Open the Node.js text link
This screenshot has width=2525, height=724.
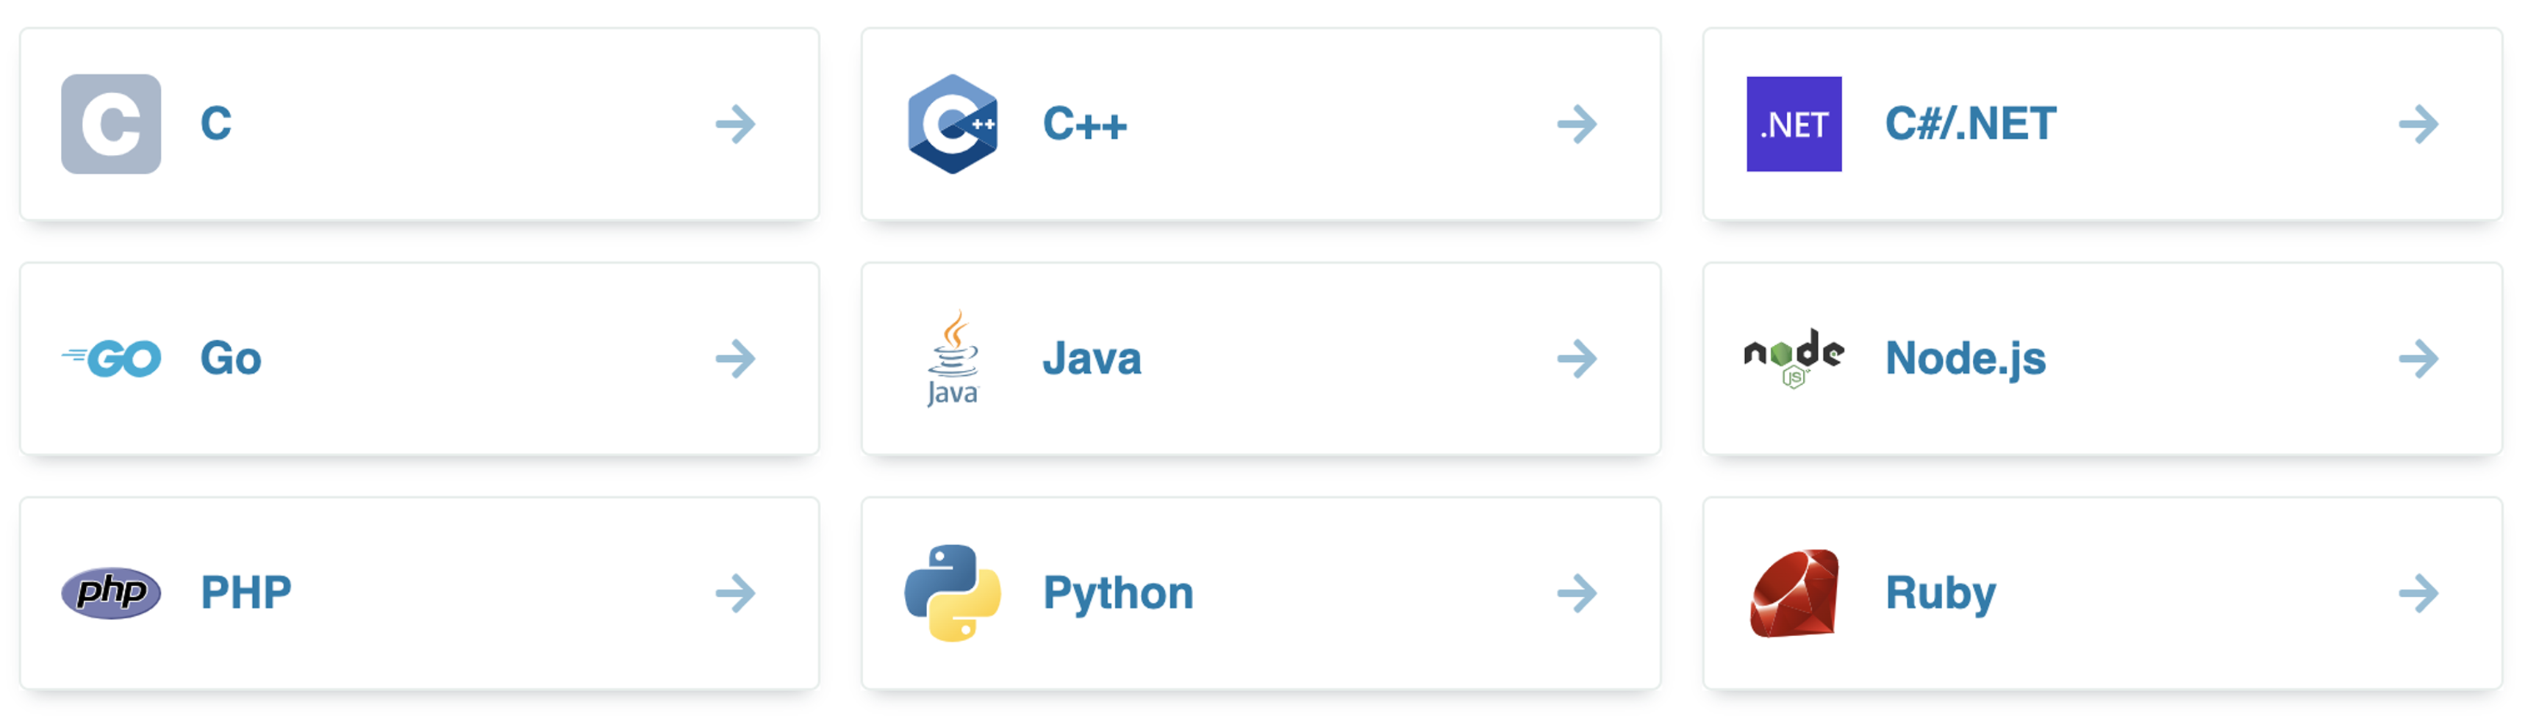[1966, 358]
